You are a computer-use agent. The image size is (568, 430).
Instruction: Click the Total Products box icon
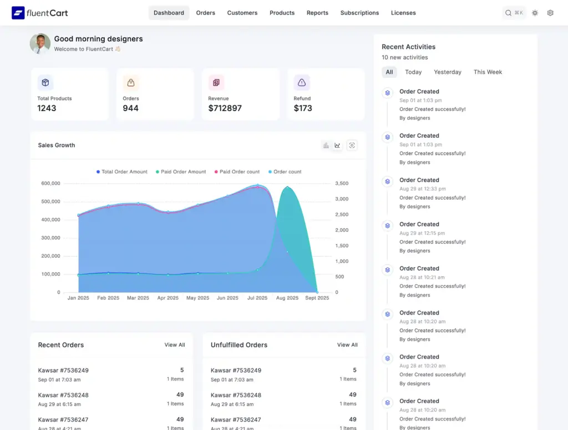click(45, 83)
